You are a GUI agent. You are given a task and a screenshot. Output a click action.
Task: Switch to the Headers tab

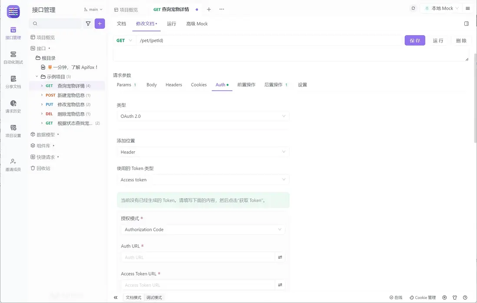pos(174,85)
